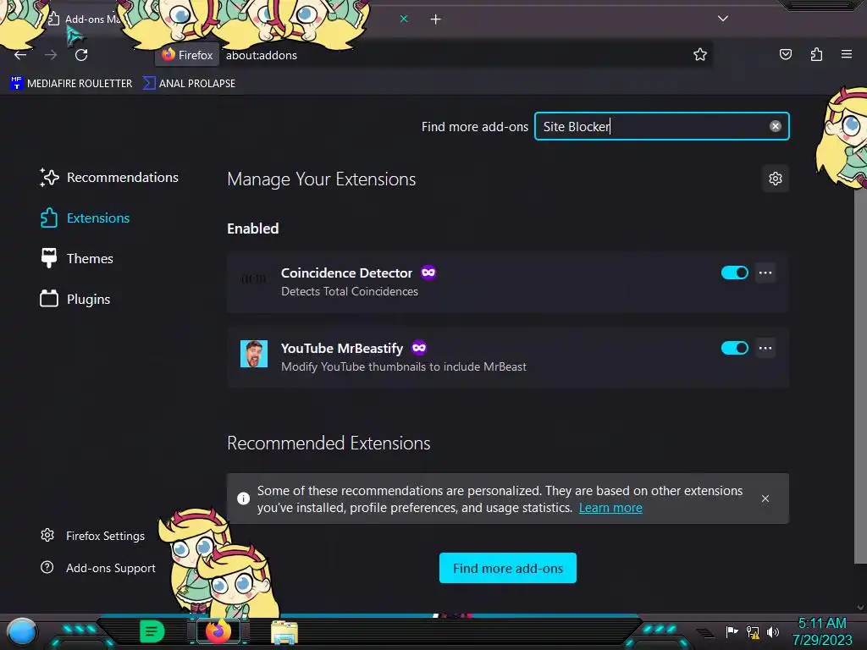Open the YouTube MrBeastify extension details
This screenshot has height=650, width=867.
(x=508, y=357)
